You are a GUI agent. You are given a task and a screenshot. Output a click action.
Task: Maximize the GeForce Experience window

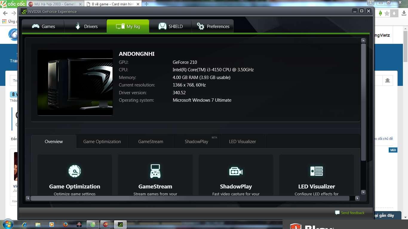362,11
